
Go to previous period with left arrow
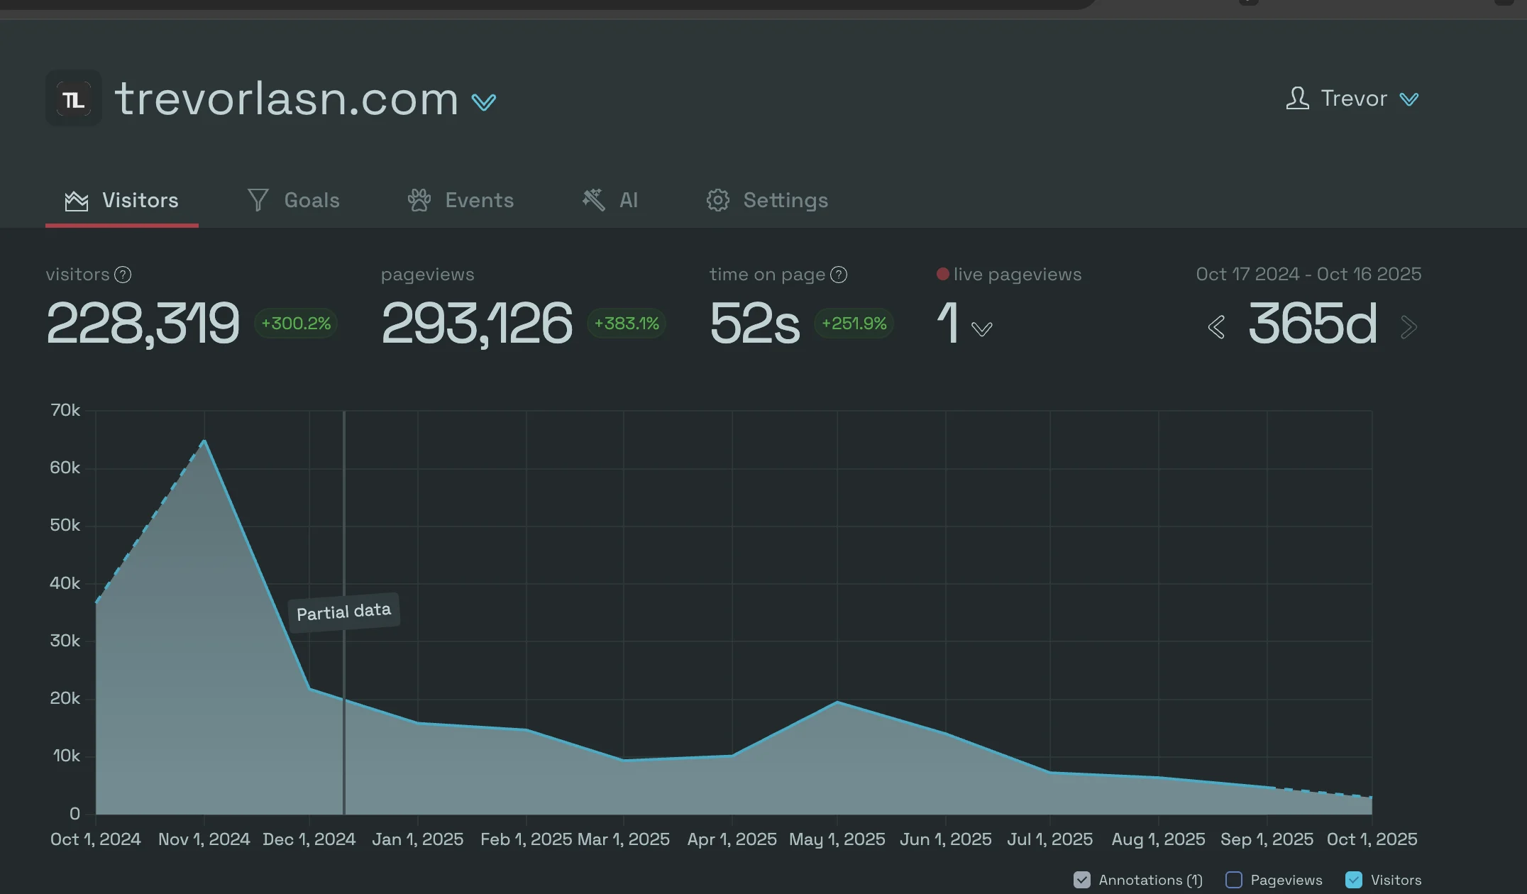click(x=1216, y=326)
